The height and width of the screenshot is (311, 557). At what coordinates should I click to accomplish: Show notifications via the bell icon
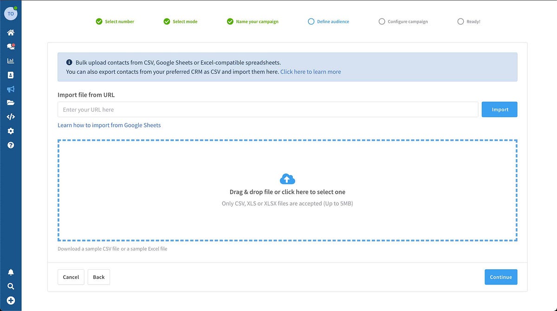point(11,272)
